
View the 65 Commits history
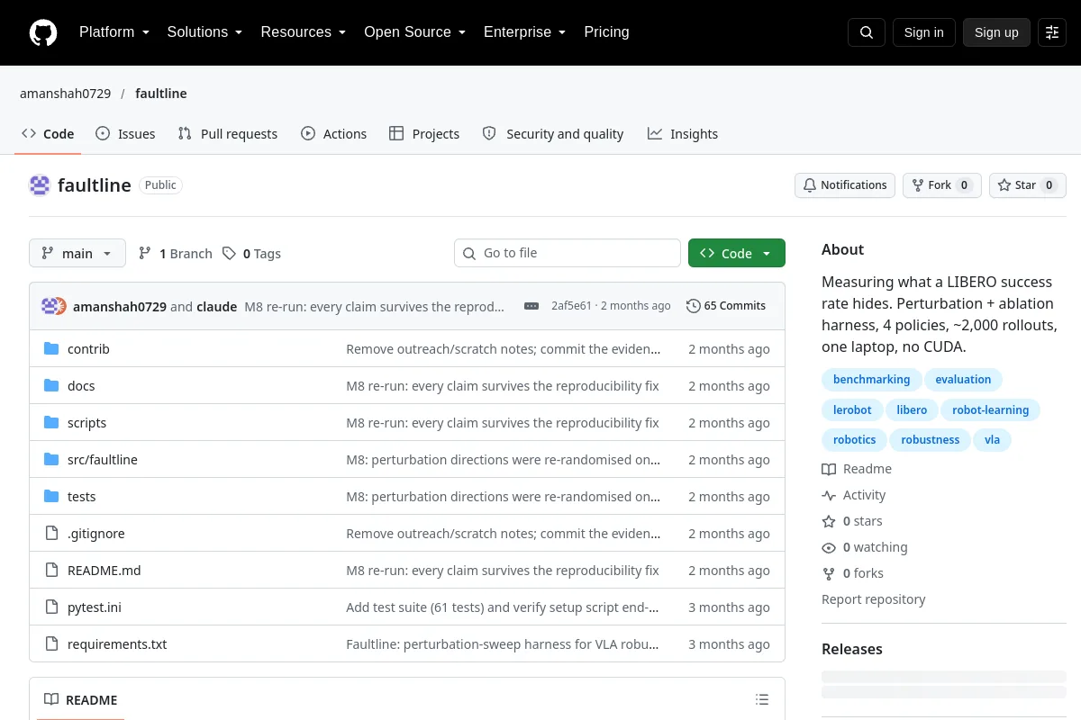click(726, 306)
